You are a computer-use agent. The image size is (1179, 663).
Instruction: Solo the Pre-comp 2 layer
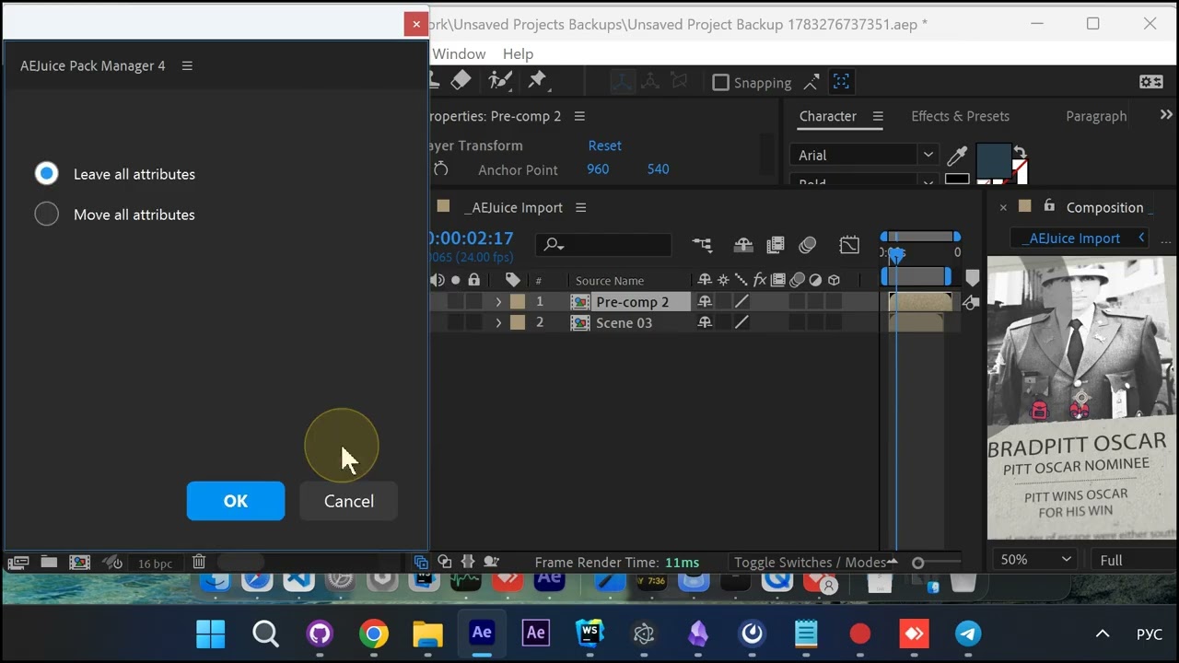(x=455, y=301)
